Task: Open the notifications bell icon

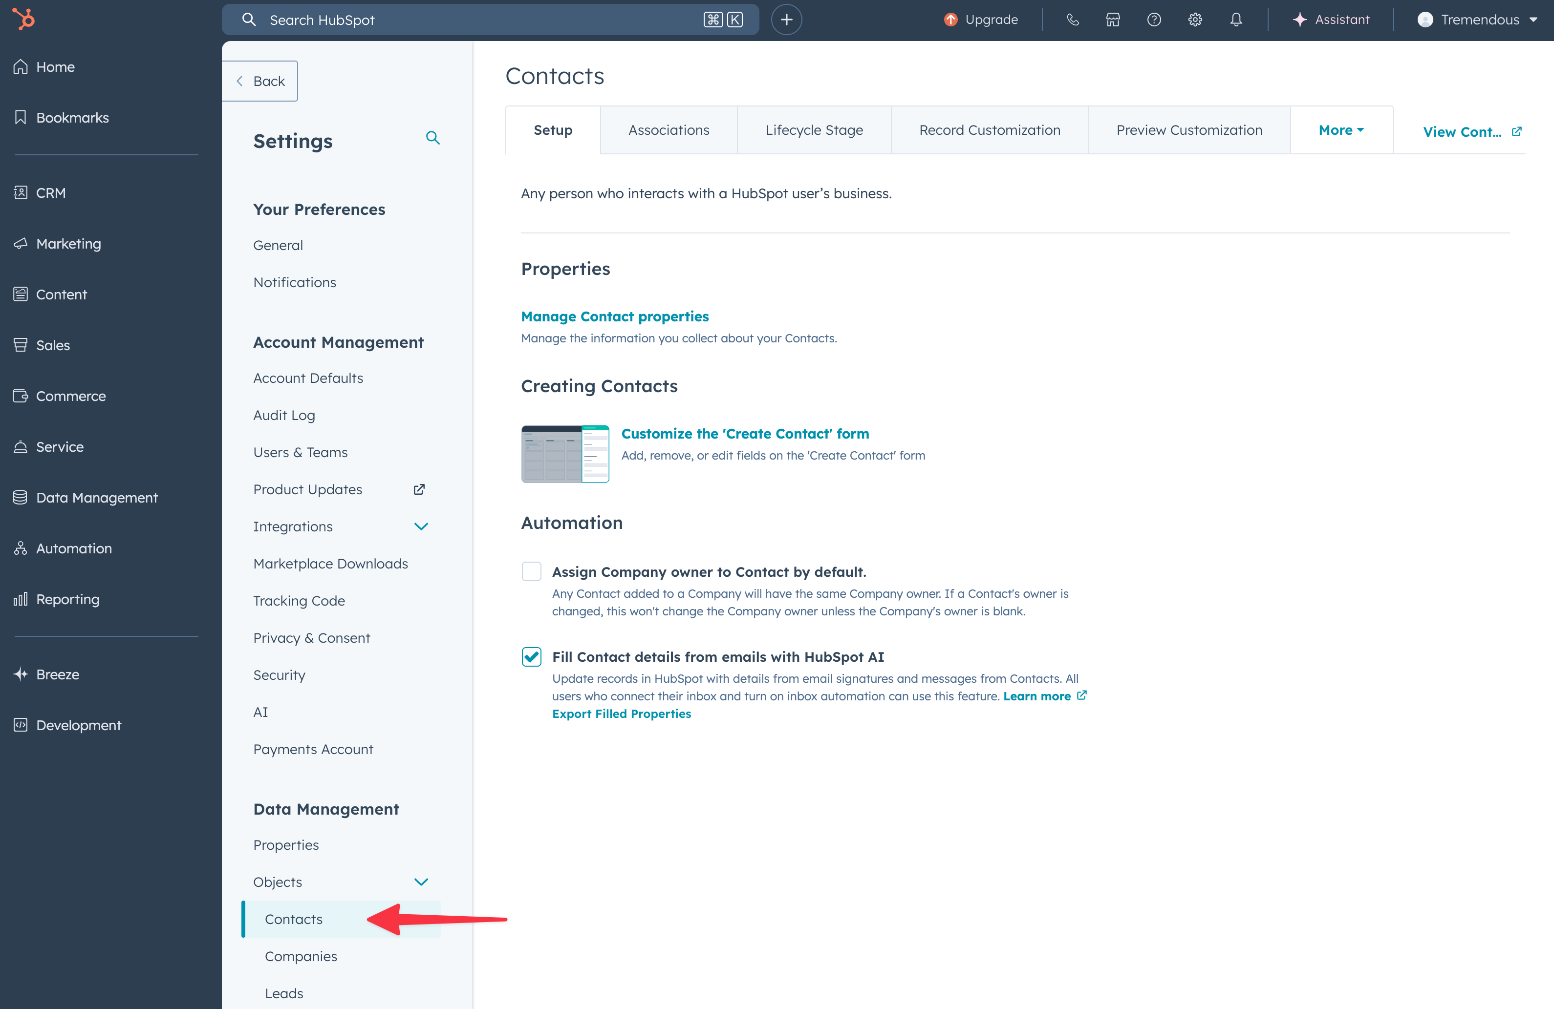Action: click(x=1235, y=20)
